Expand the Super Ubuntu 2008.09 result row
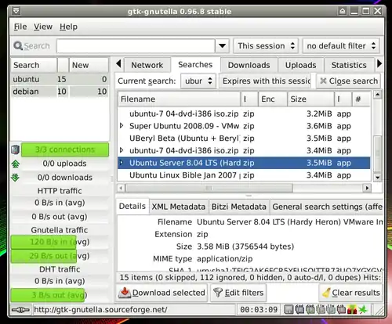 pos(122,126)
